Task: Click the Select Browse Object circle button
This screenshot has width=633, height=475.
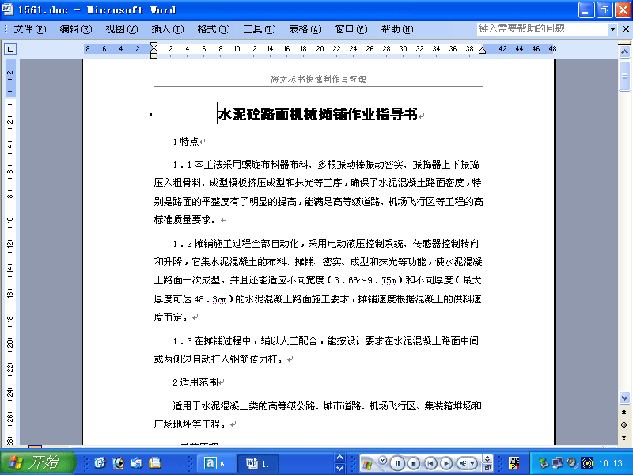Action: point(624,424)
